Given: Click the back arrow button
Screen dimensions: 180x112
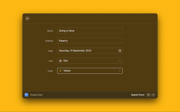Looking at the screenshot, I should point(28,18).
